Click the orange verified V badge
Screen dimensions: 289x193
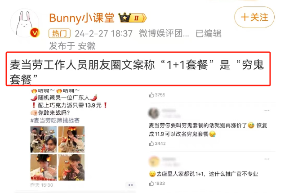pos(35,33)
